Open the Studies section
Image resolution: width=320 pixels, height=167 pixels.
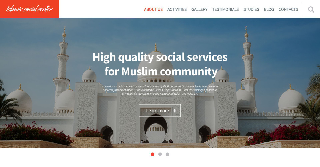click(x=251, y=9)
